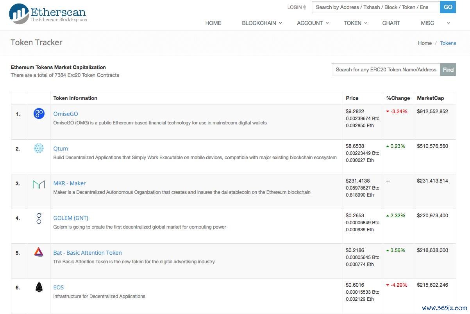Open the Qtum token icon
Image resolution: width=470 pixels, height=314 pixels.
[x=39, y=148]
